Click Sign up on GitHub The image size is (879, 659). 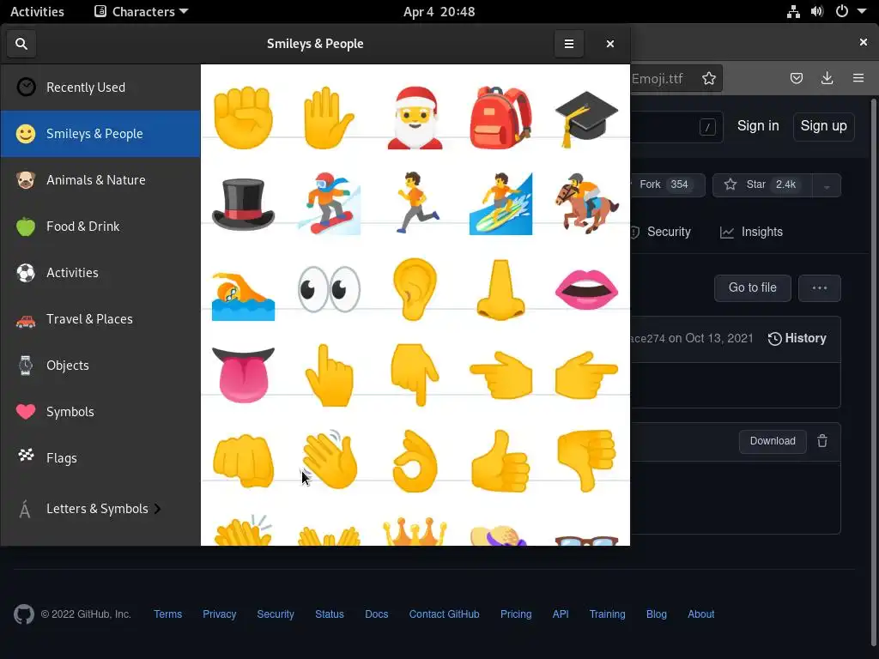point(823,125)
